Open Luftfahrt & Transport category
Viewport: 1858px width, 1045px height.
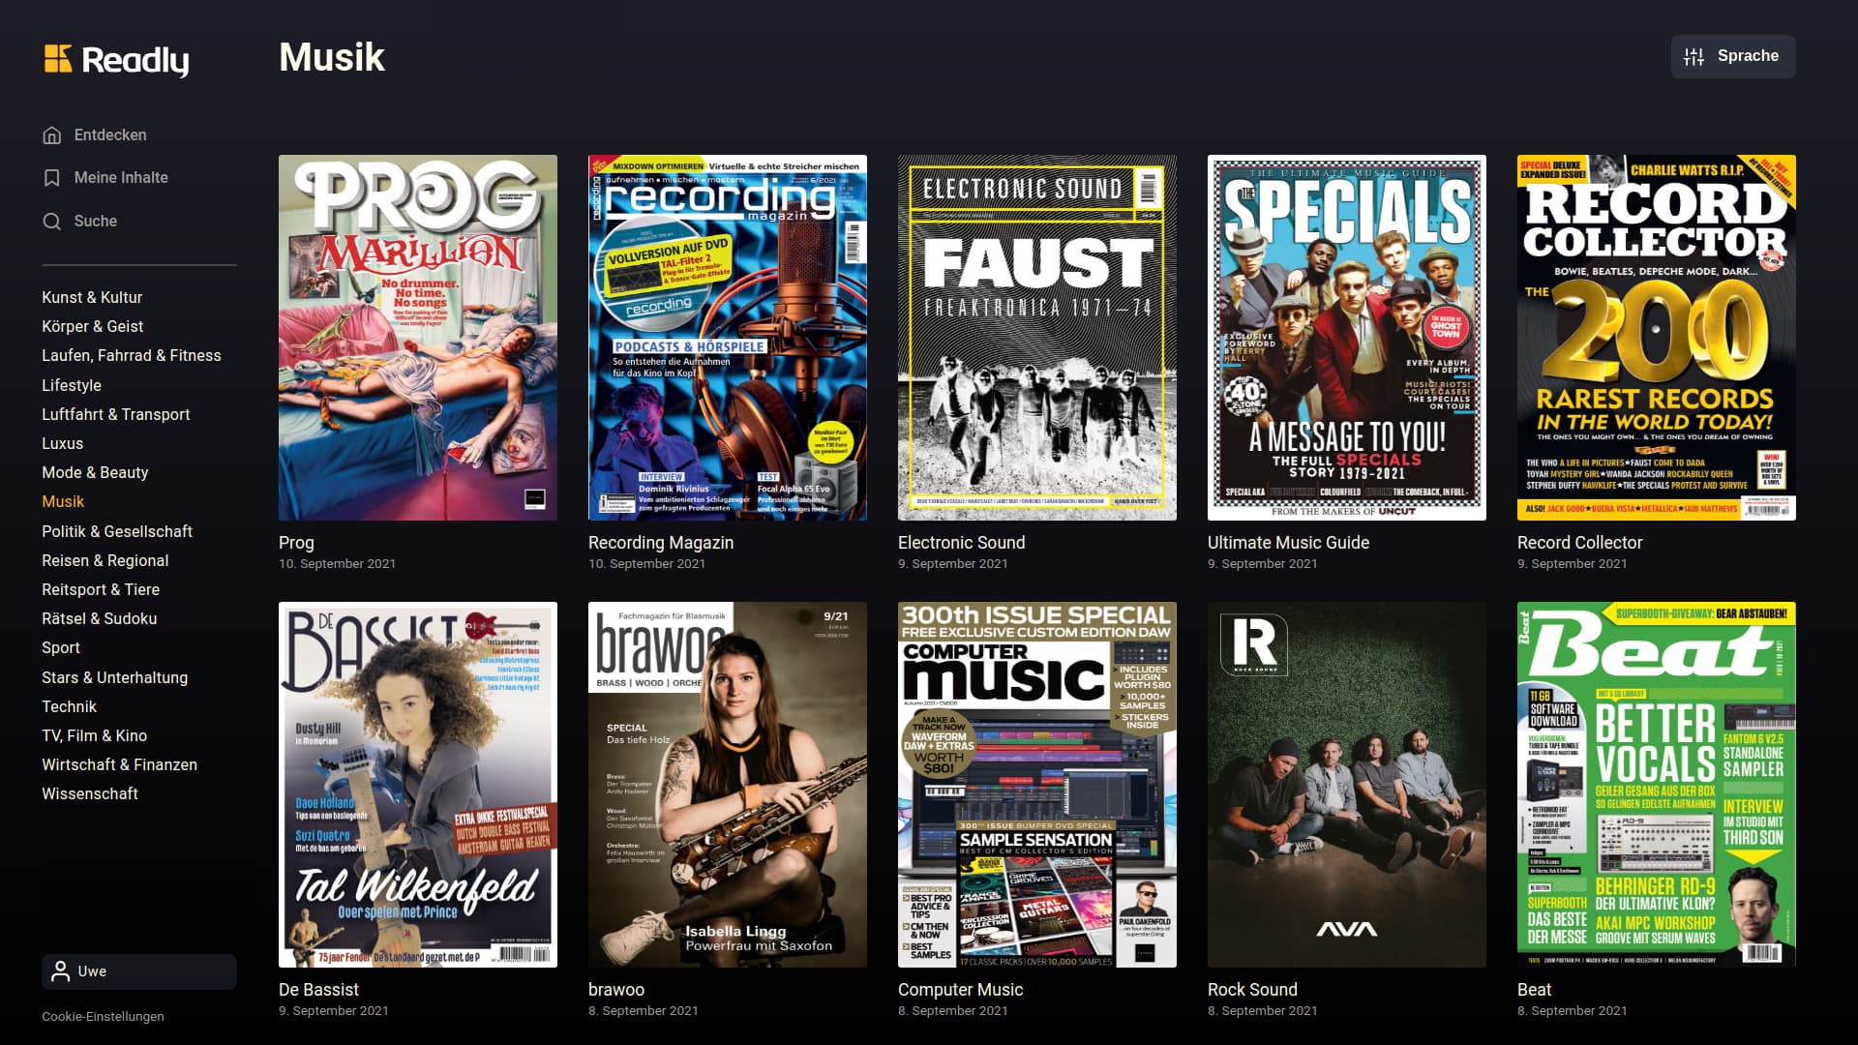(x=116, y=414)
